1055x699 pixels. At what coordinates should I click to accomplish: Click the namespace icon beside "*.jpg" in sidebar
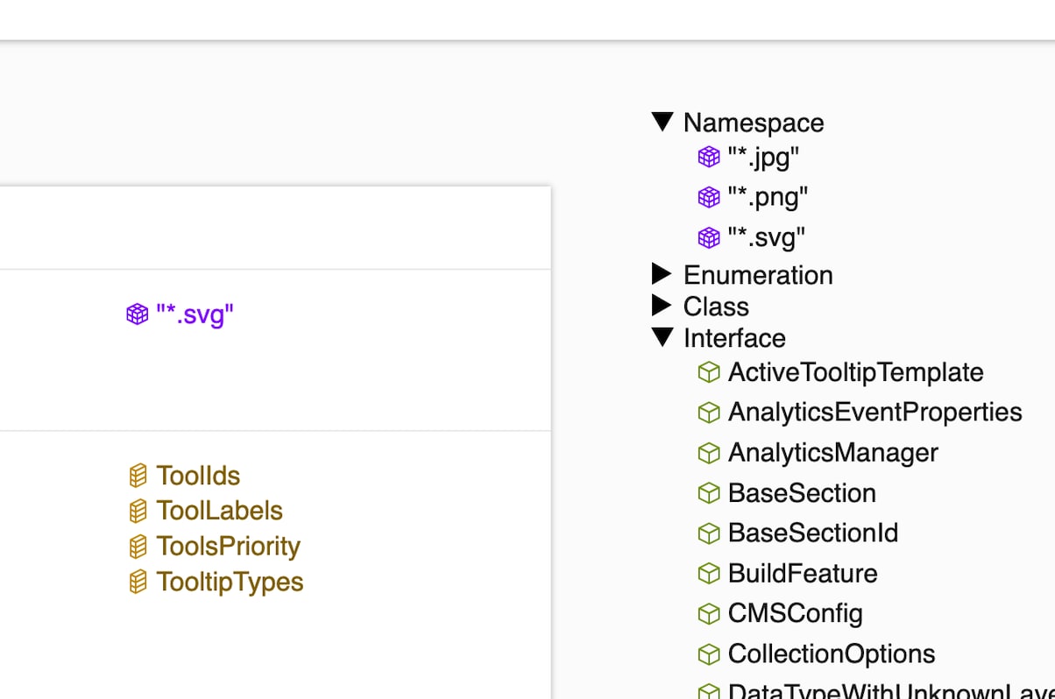click(709, 158)
